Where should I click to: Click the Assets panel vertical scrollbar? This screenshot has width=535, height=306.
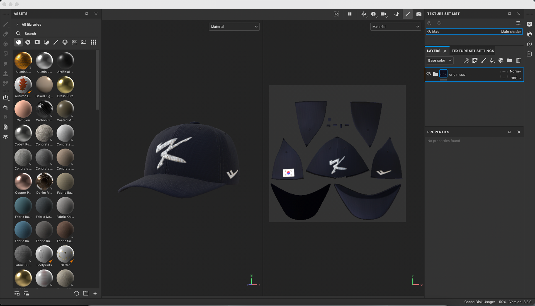(97, 80)
